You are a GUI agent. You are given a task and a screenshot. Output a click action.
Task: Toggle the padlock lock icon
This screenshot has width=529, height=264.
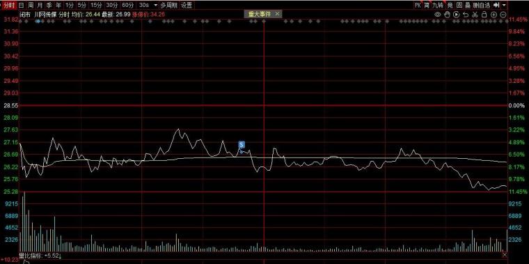click(x=484, y=15)
